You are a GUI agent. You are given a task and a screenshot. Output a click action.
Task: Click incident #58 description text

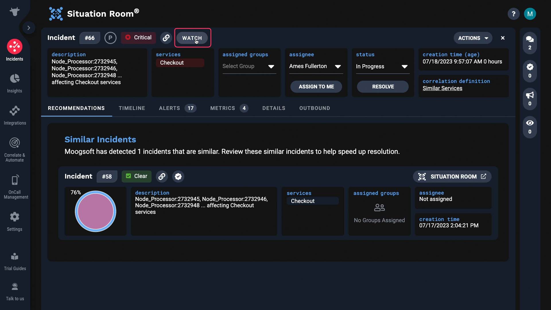tap(201, 206)
